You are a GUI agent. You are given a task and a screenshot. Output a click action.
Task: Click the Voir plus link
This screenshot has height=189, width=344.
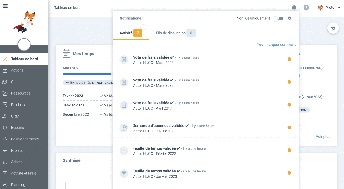pyautogui.click(x=323, y=136)
